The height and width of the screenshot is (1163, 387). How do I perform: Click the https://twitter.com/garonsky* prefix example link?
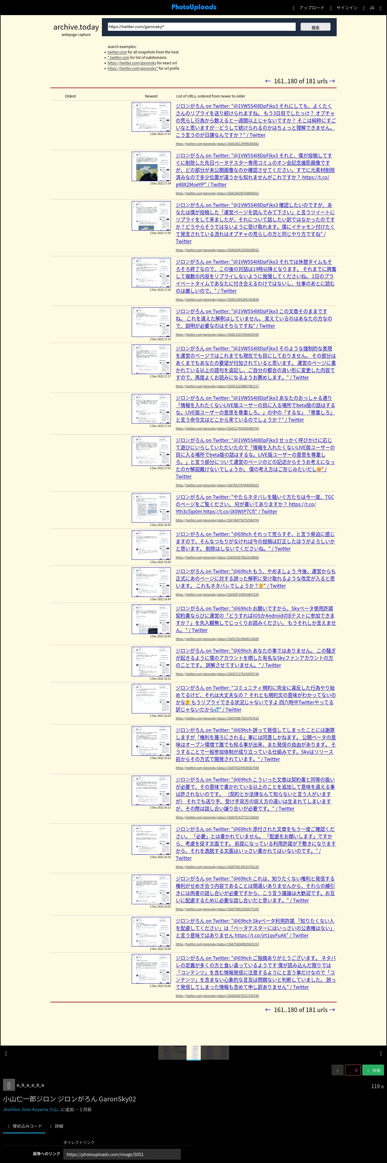click(133, 69)
